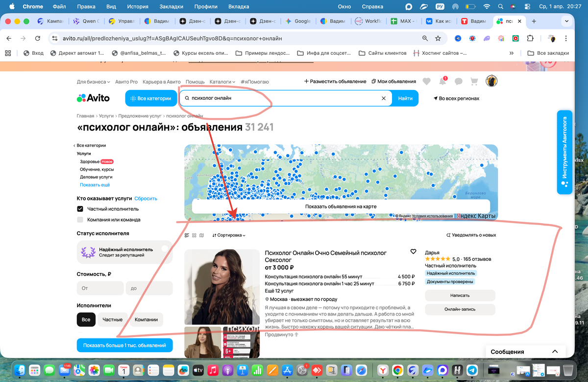Image resolution: width=588 pixels, height=382 pixels.
Task: Uncheck the Частный исполнитель checkbox
Action: point(80,209)
